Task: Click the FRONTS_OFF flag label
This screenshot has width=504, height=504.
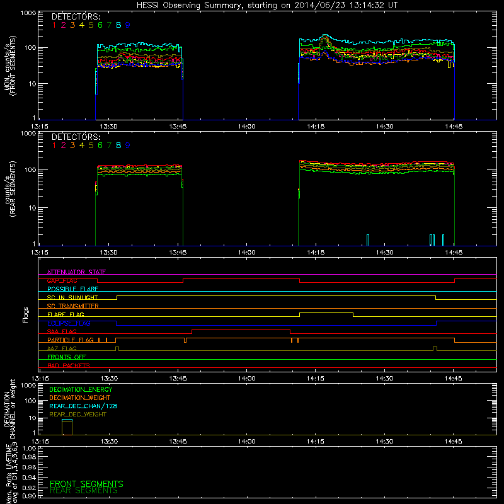Action: tap(67, 357)
